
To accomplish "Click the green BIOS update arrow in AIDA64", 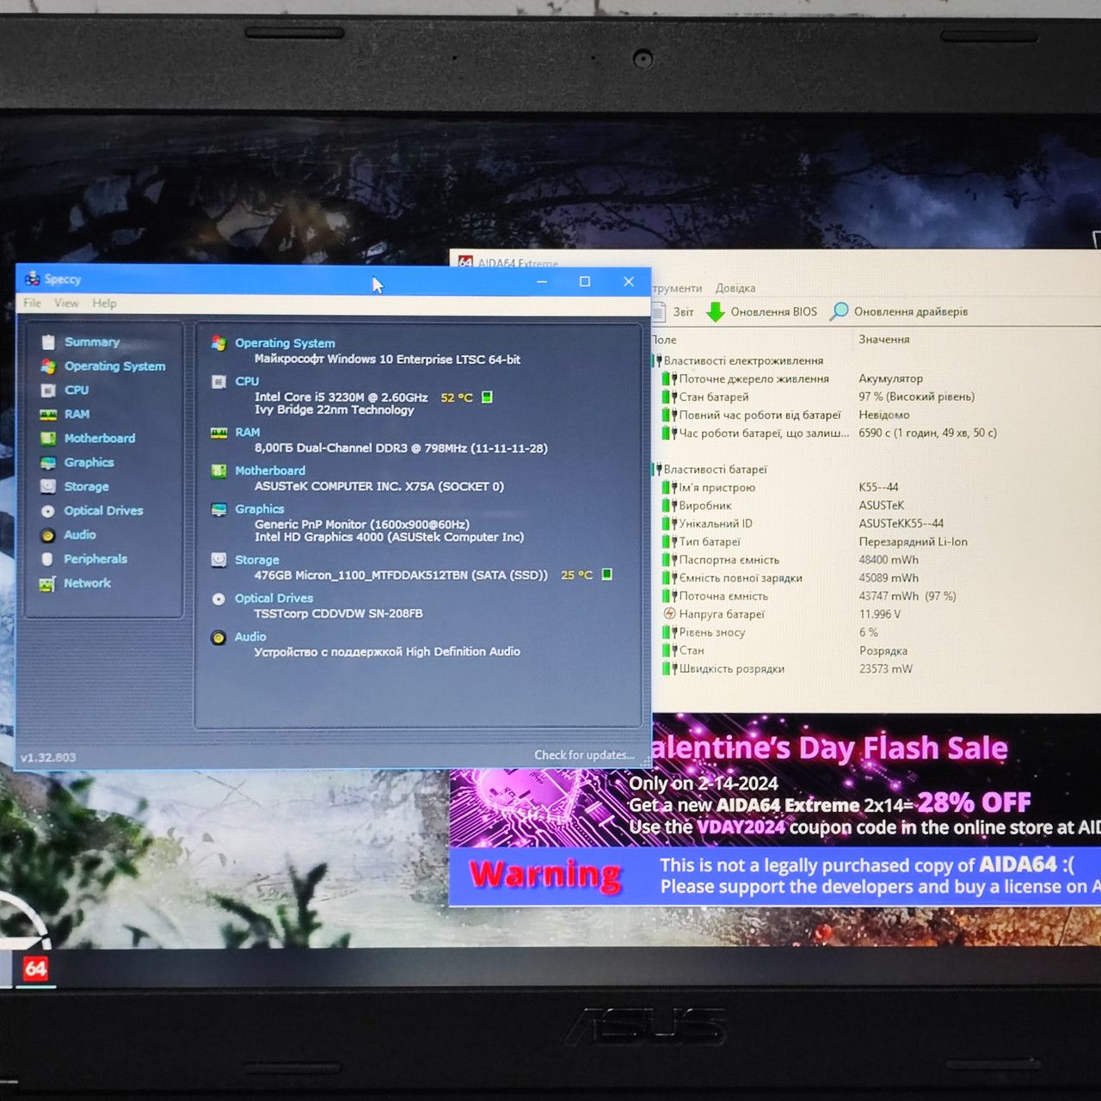I will click(716, 311).
